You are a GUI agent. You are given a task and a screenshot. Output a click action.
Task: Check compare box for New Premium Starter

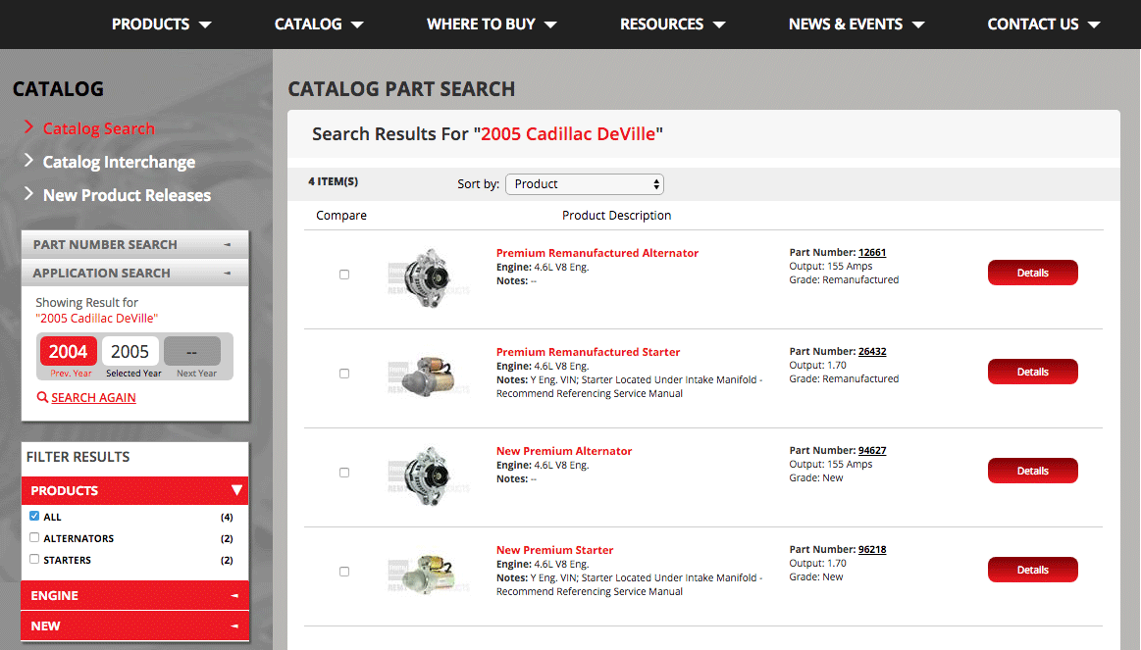point(344,572)
